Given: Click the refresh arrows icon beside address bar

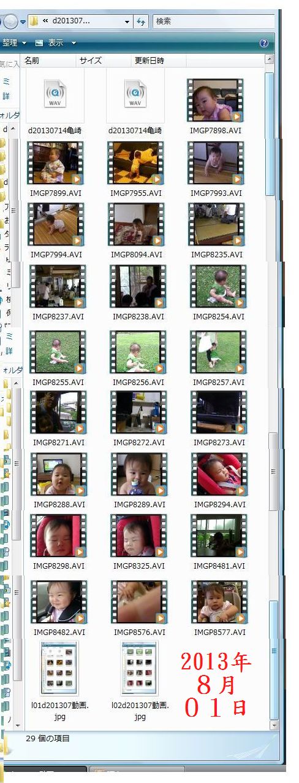Looking at the screenshot, I should point(142,21).
